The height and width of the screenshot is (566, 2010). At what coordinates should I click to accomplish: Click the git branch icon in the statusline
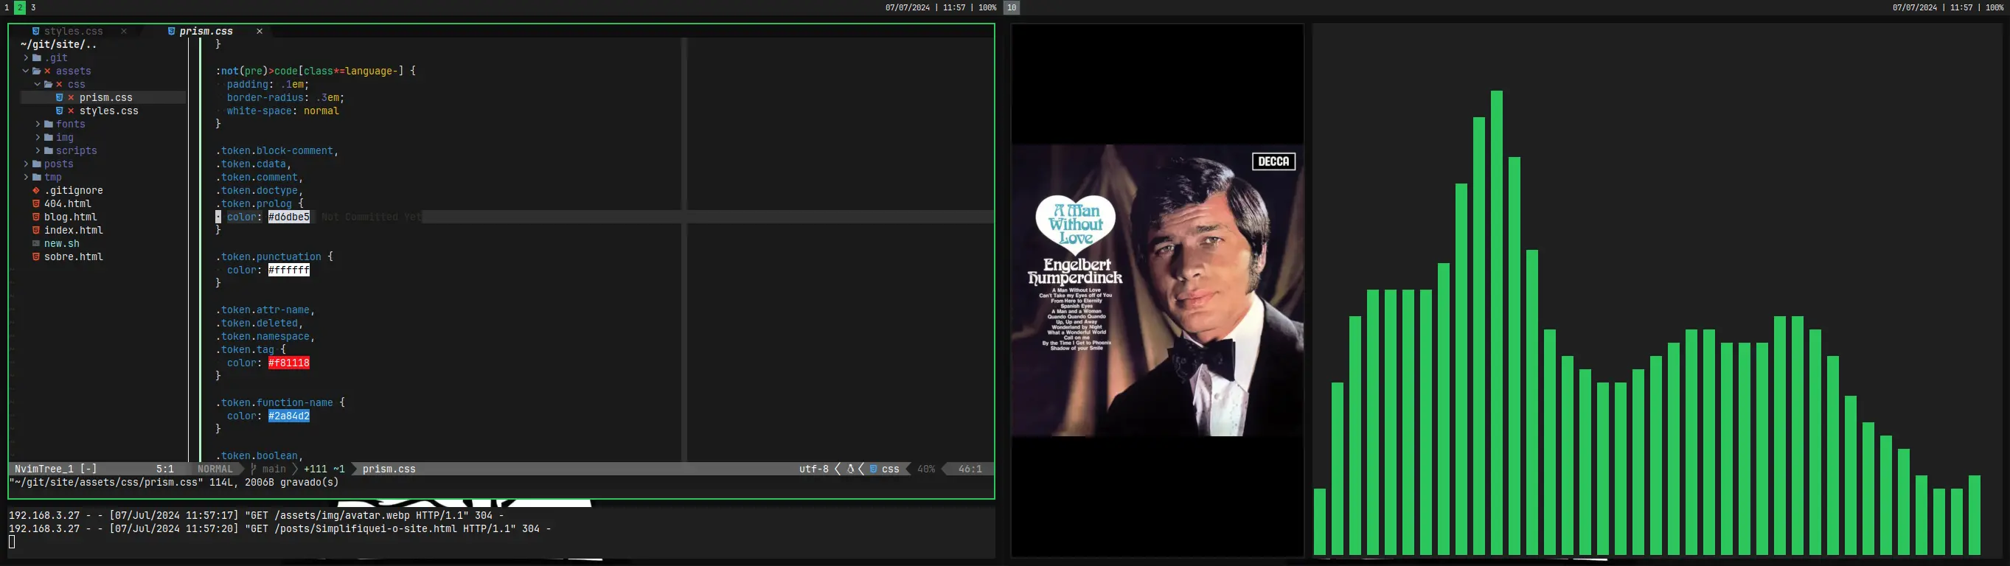pyautogui.click(x=254, y=469)
